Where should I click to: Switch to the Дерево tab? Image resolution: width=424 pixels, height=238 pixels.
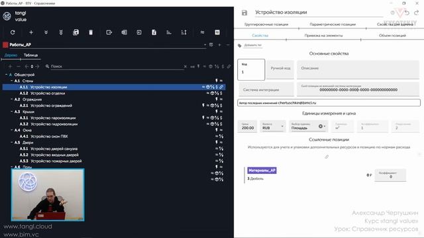coord(11,55)
